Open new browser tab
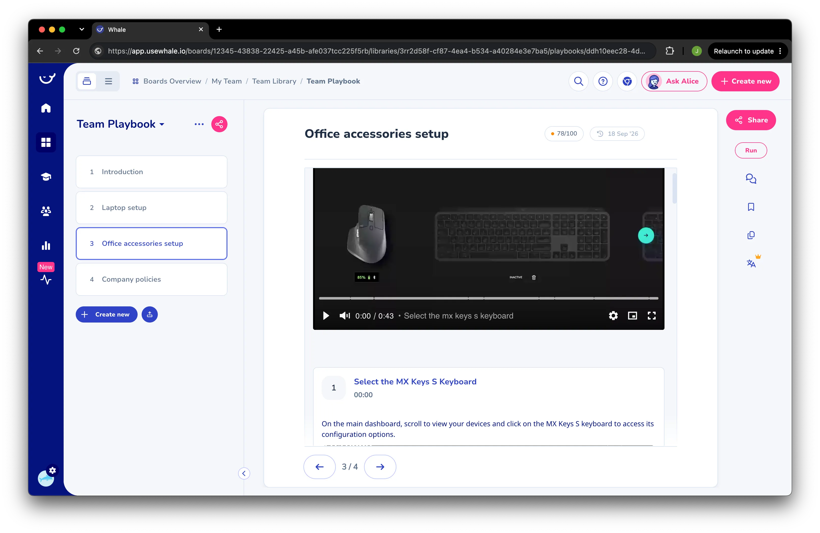This screenshot has width=820, height=533. (x=219, y=30)
